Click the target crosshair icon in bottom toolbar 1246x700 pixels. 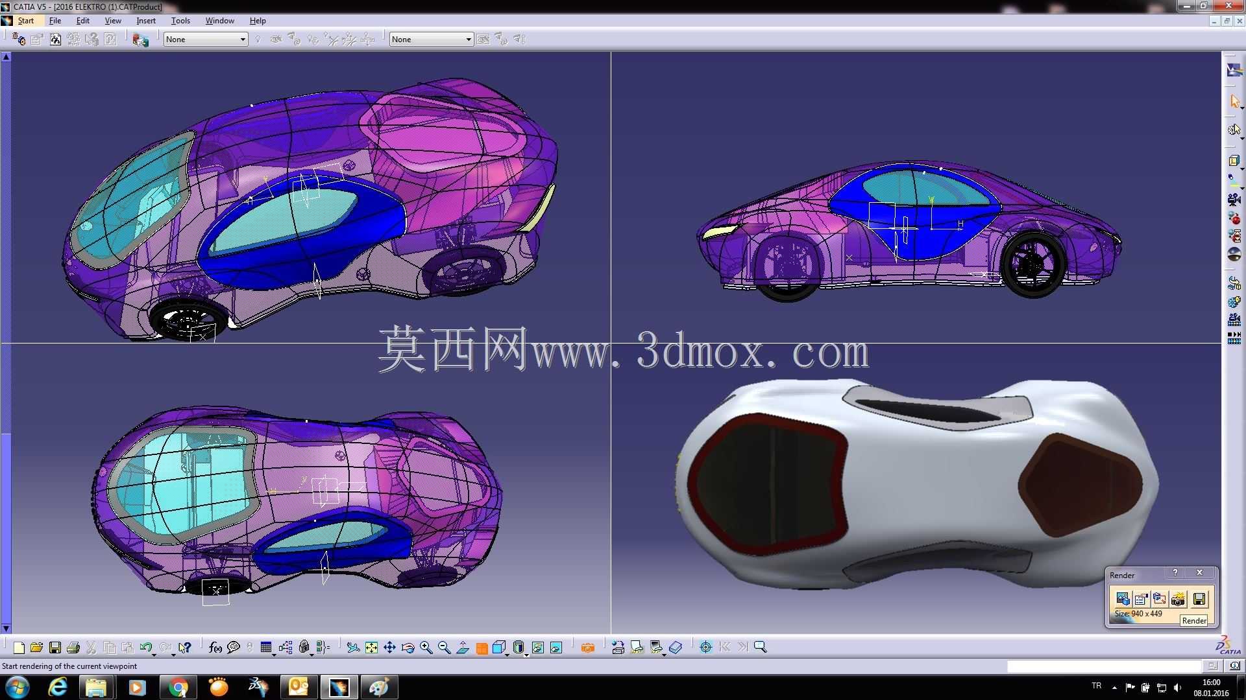pos(706,647)
